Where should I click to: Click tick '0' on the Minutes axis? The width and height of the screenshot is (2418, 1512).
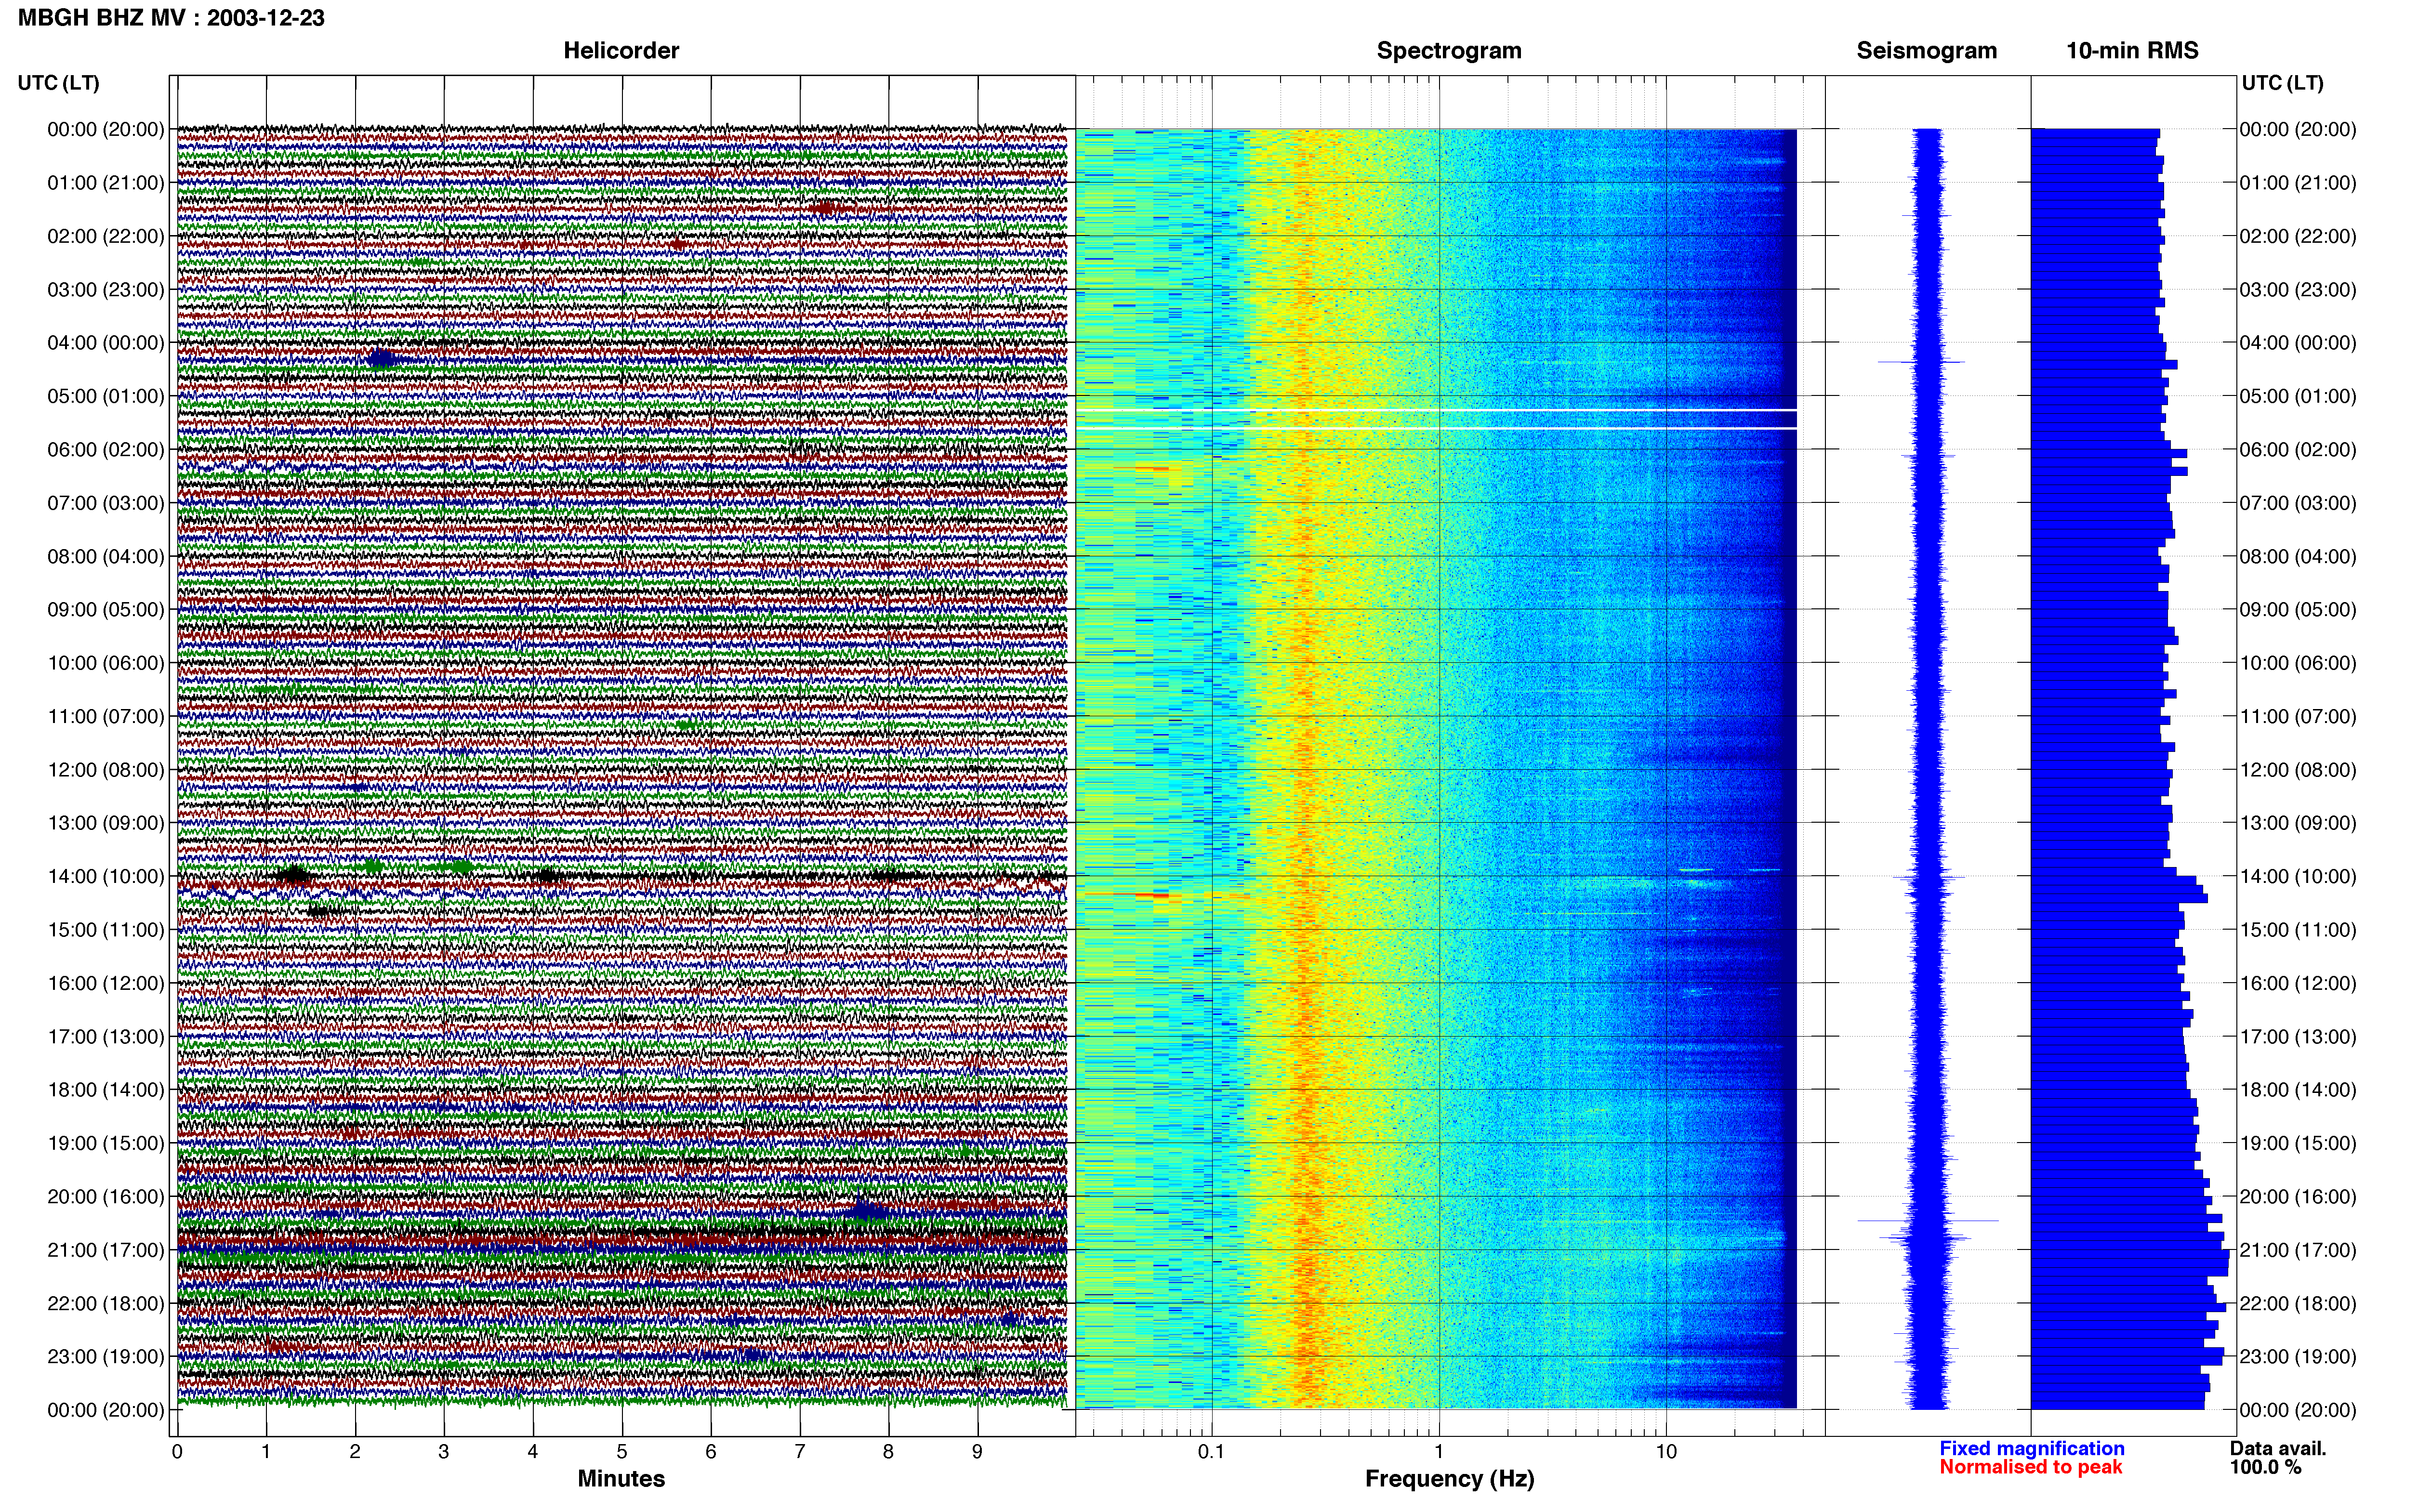click(177, 1451)
